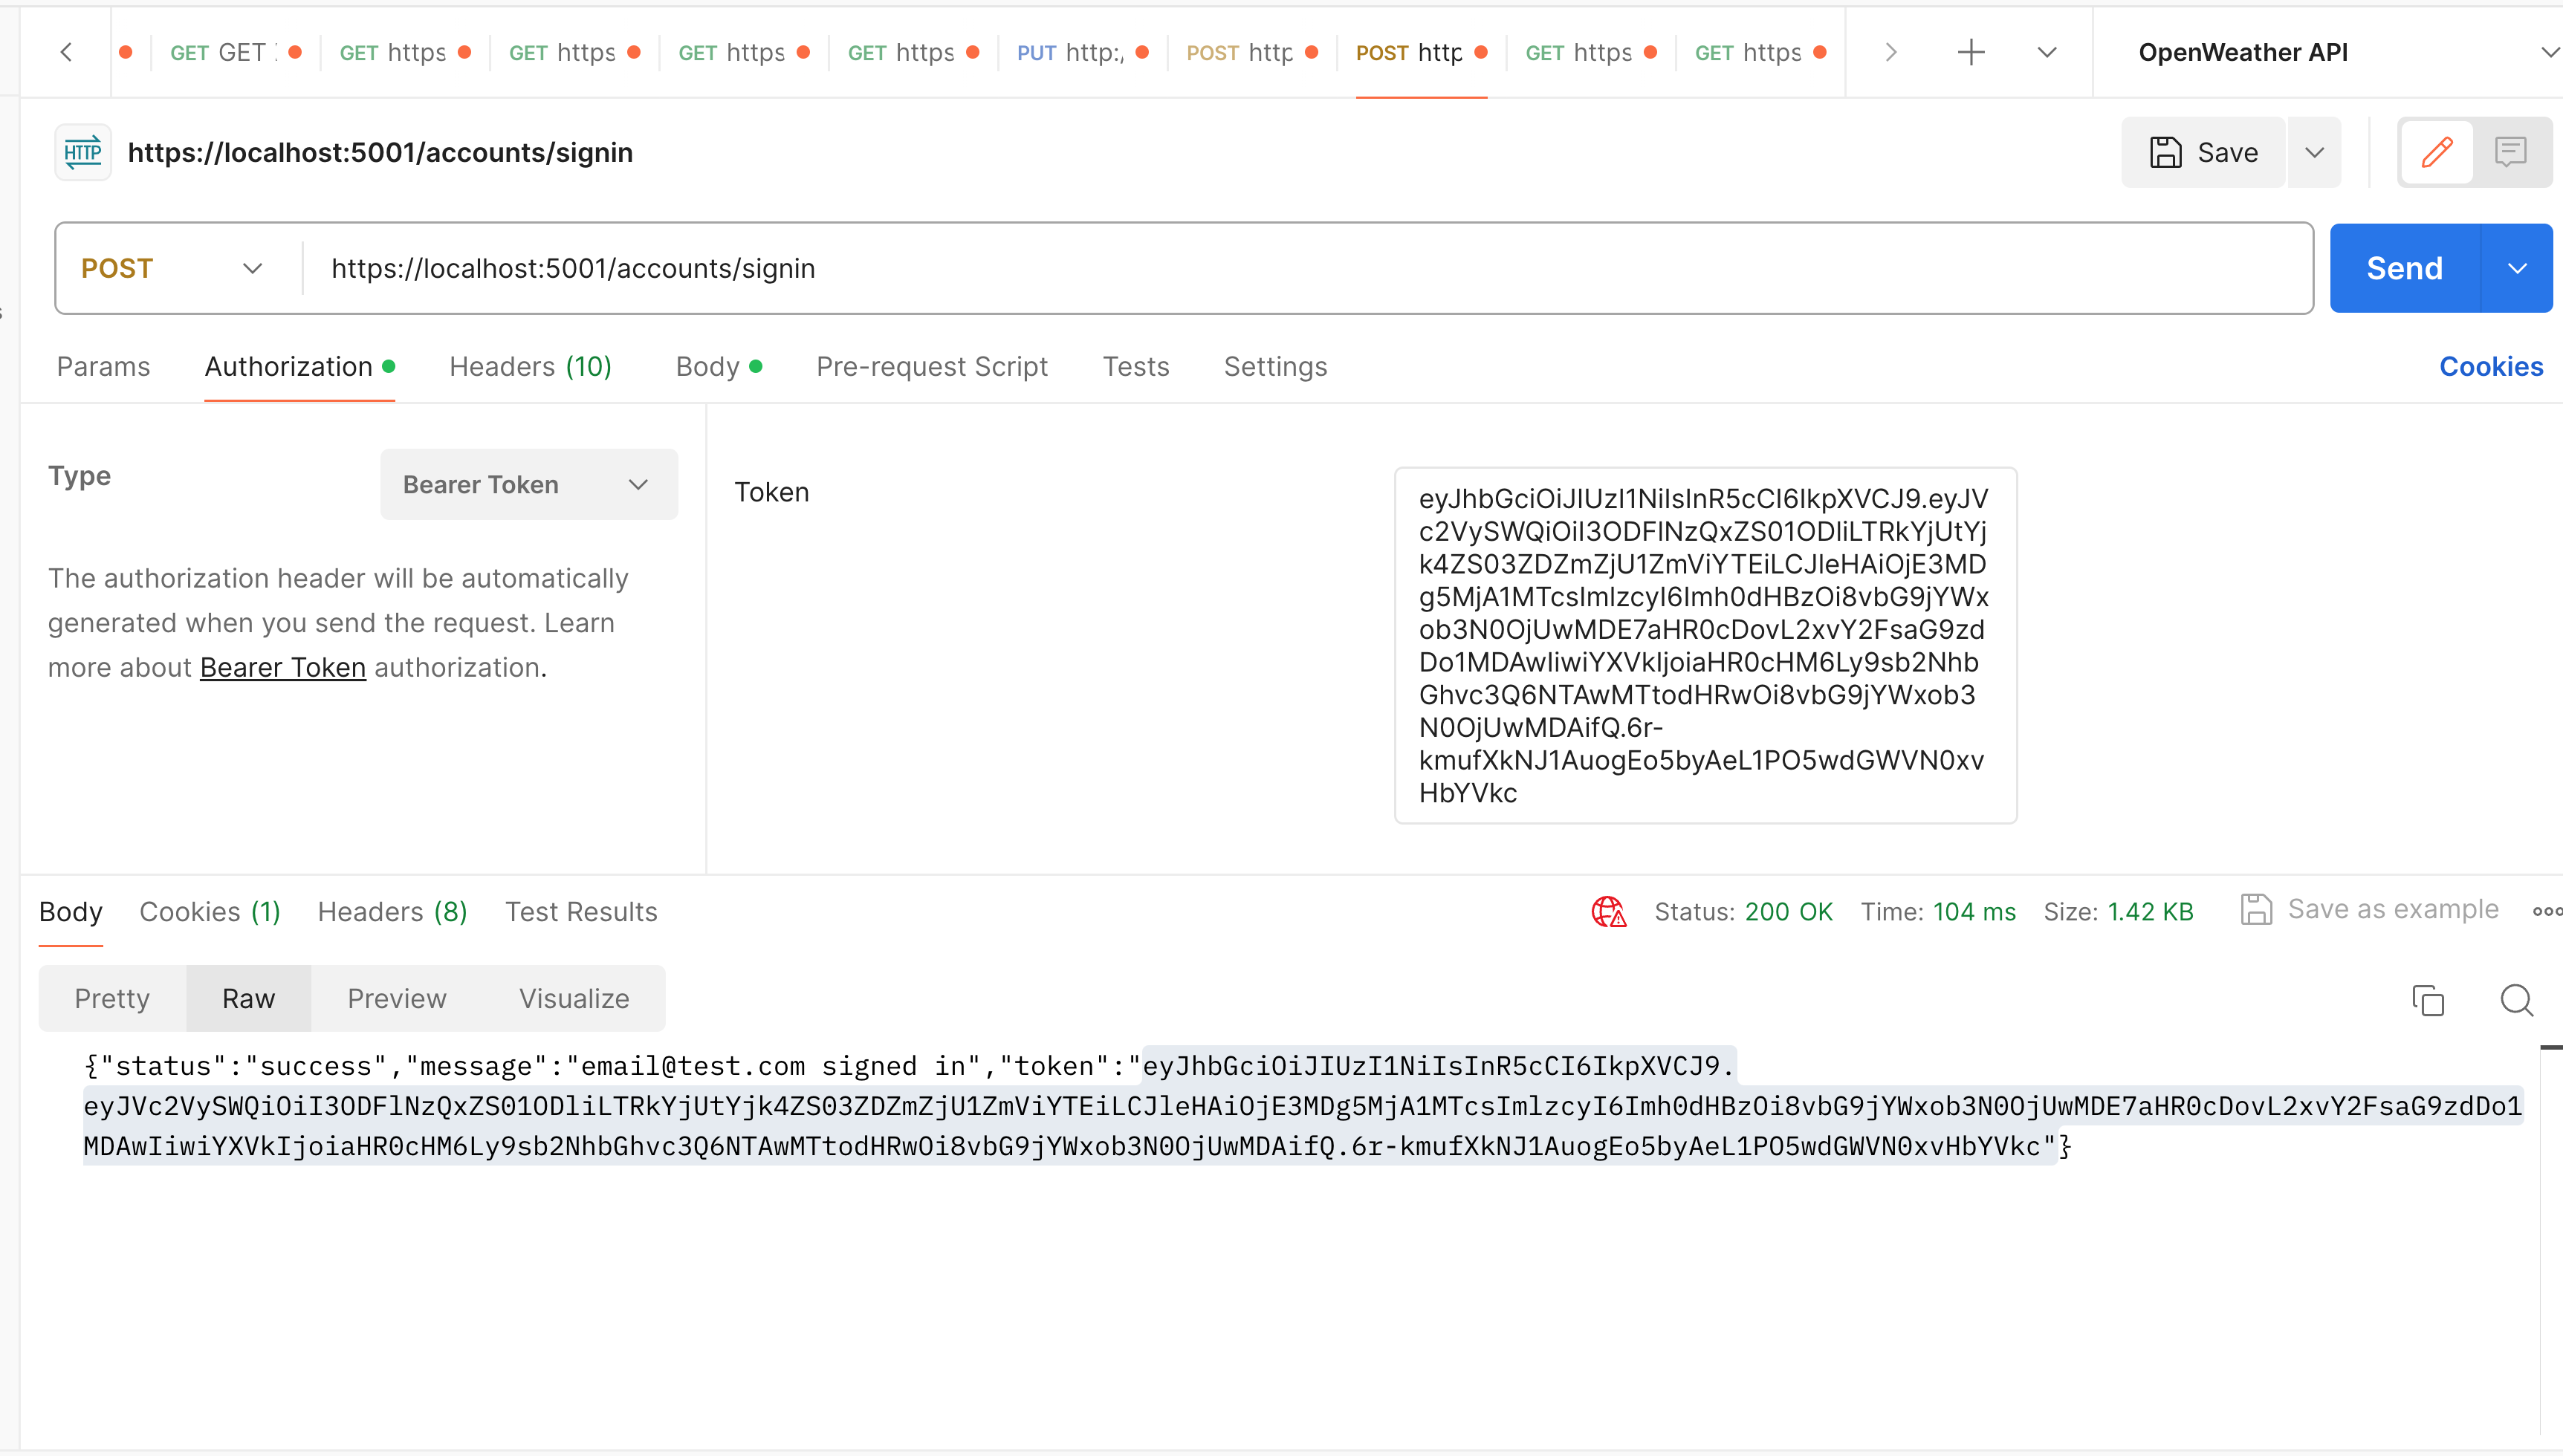Switch response view to Visualize
Screen dimensions: 2563x1456
point(573,998)
